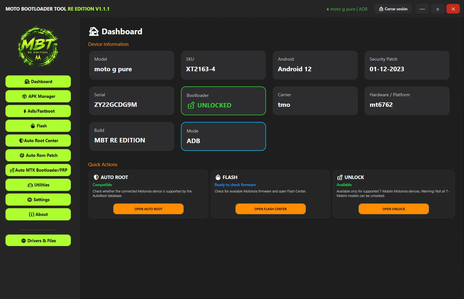Click the Compatible status under AUTO ROOT
Viewport: 464px width, 299px height.
102,185
